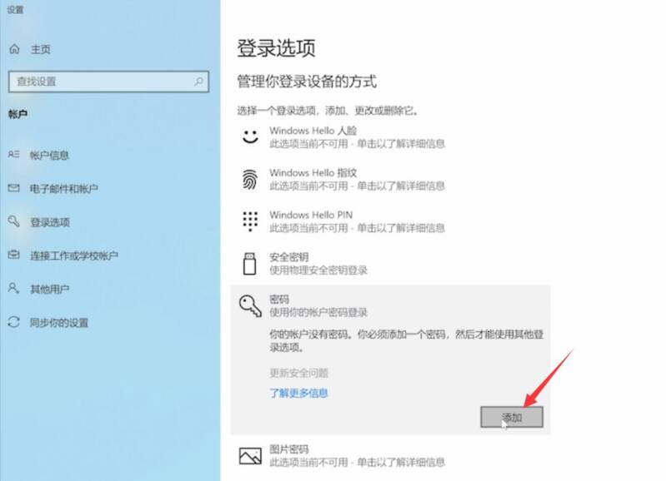Select 登录选项 in the sidebar
This screenshot has width=666, height=481.
(x=50, y=222)
